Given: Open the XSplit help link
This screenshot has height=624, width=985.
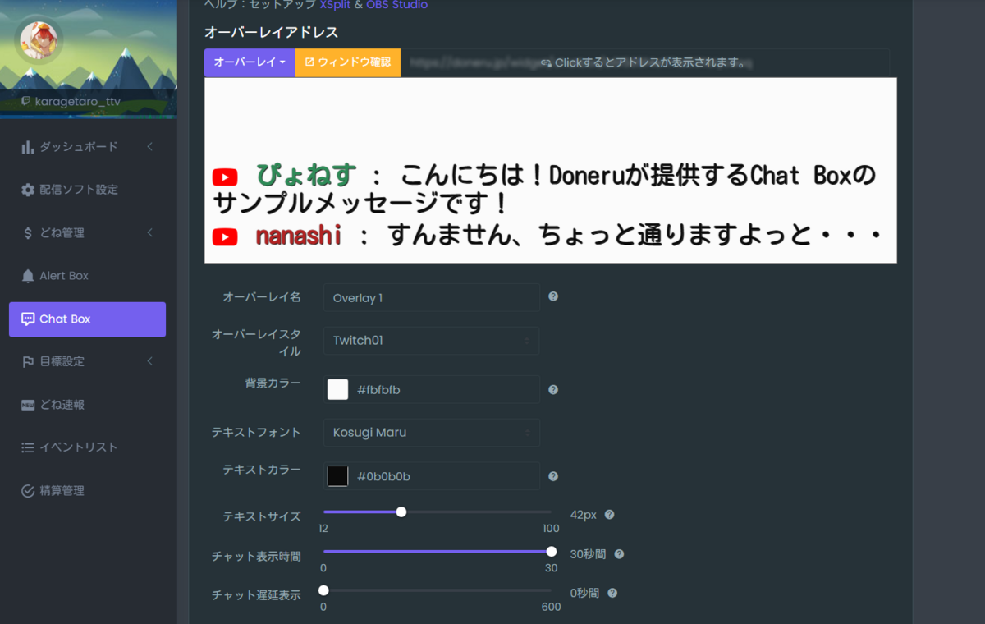Looking at the screenshot, I should pyautogui.click(x=336, y=5).
